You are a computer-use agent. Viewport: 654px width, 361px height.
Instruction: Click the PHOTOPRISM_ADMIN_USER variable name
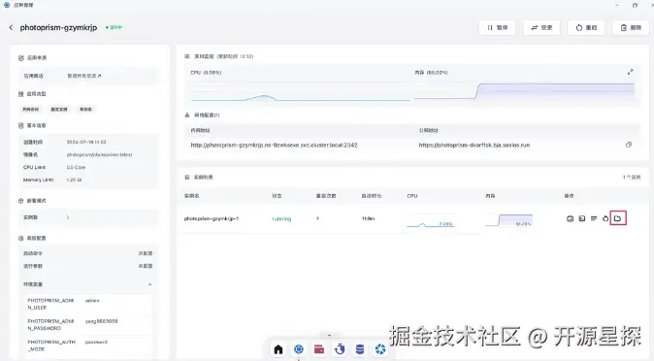50,304
